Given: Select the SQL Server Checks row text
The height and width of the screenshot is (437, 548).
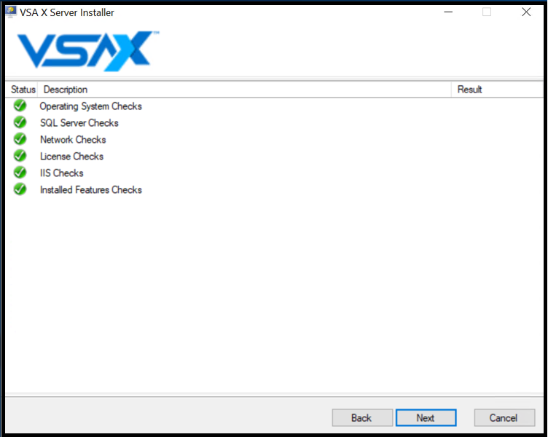Looking at the screenshot, I should coord(79,123).
